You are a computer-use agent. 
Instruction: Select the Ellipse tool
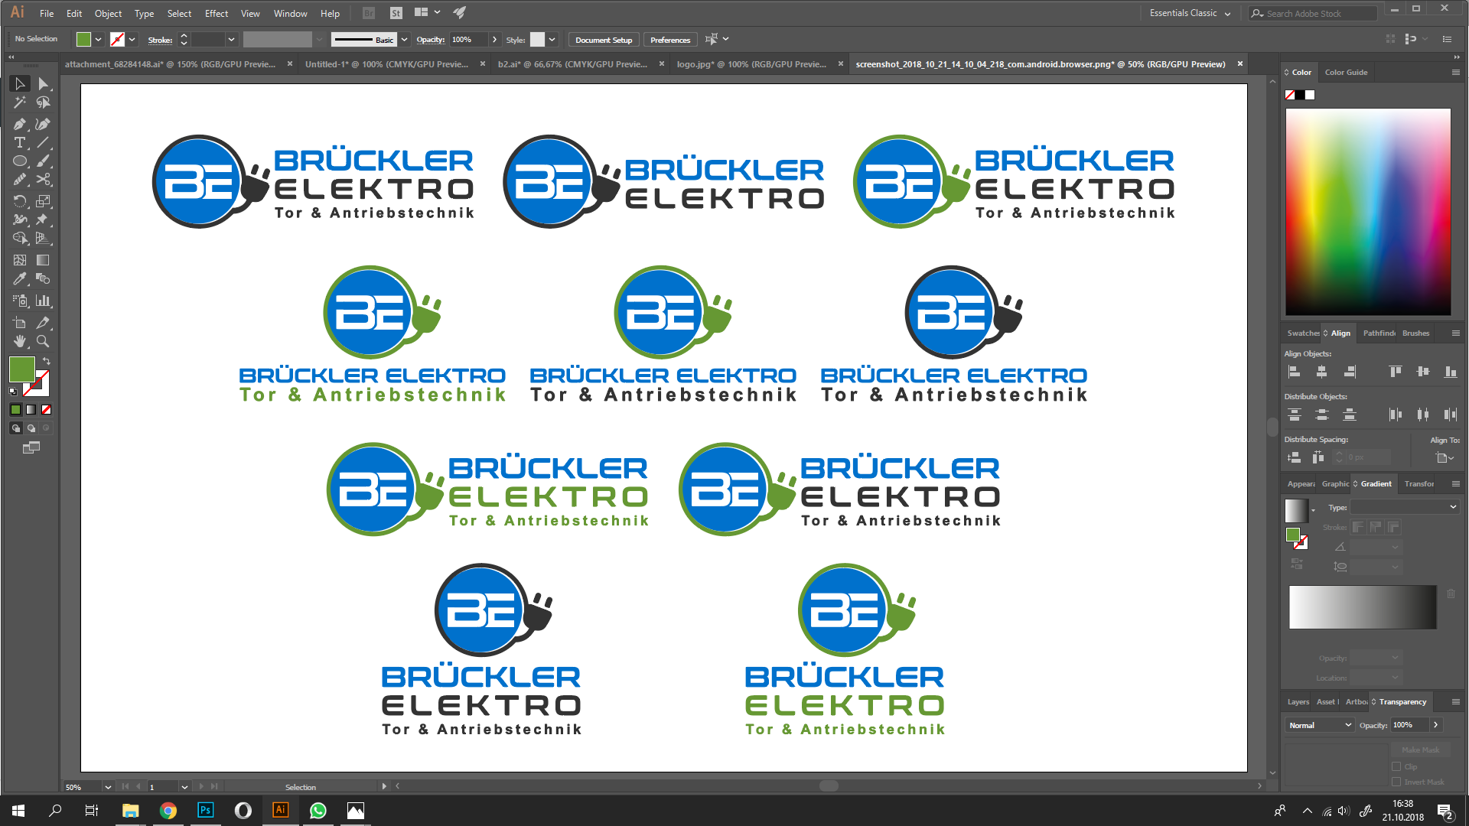click(20, 161)
